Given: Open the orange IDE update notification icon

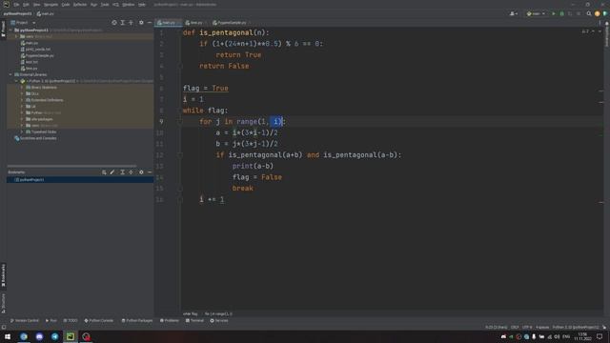Looking at the screenshot, I should (598, 13).
